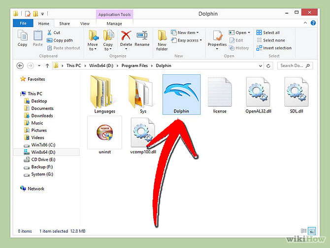330x248 pixels.
Task: Cut the selected item with scissors icon
Action: click(54, 33)
